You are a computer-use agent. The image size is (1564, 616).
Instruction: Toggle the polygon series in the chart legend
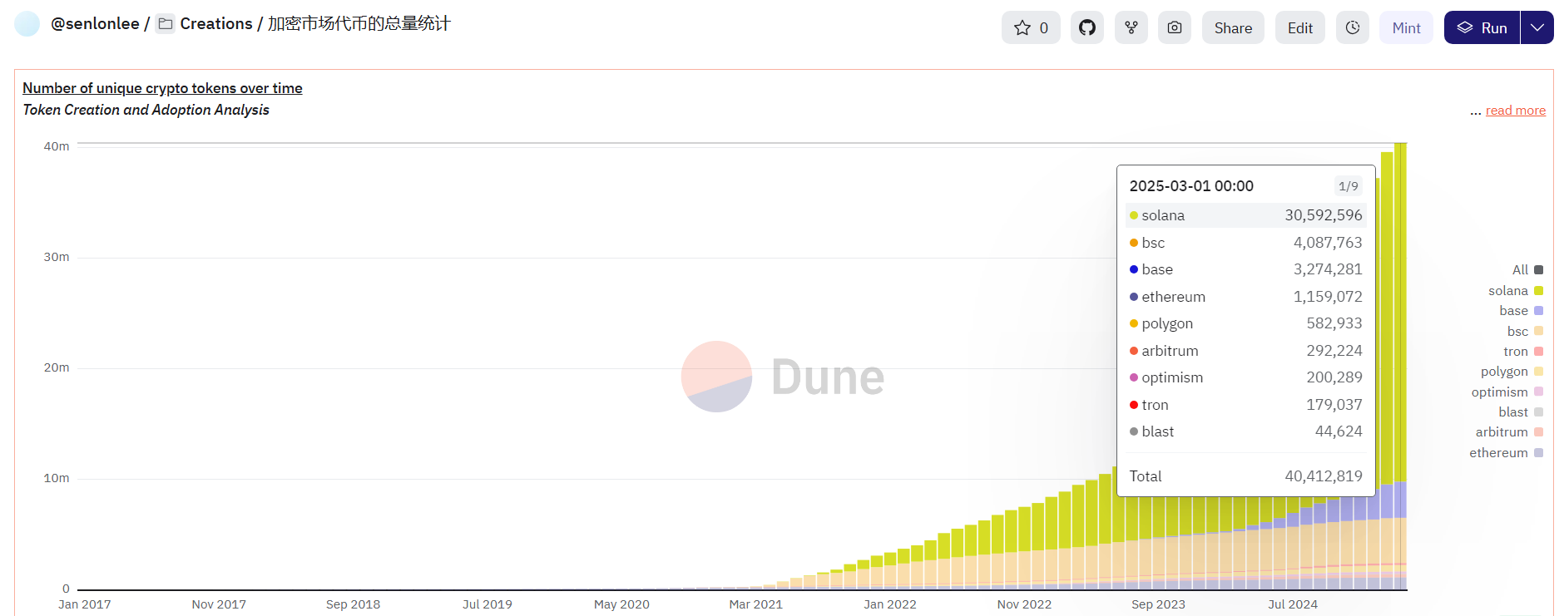click(1512, 372)
